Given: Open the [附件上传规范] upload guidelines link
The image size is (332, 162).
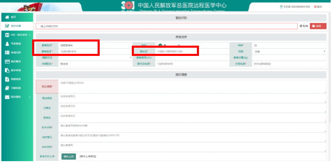Looking at the screenshot, I should (88, 157).
